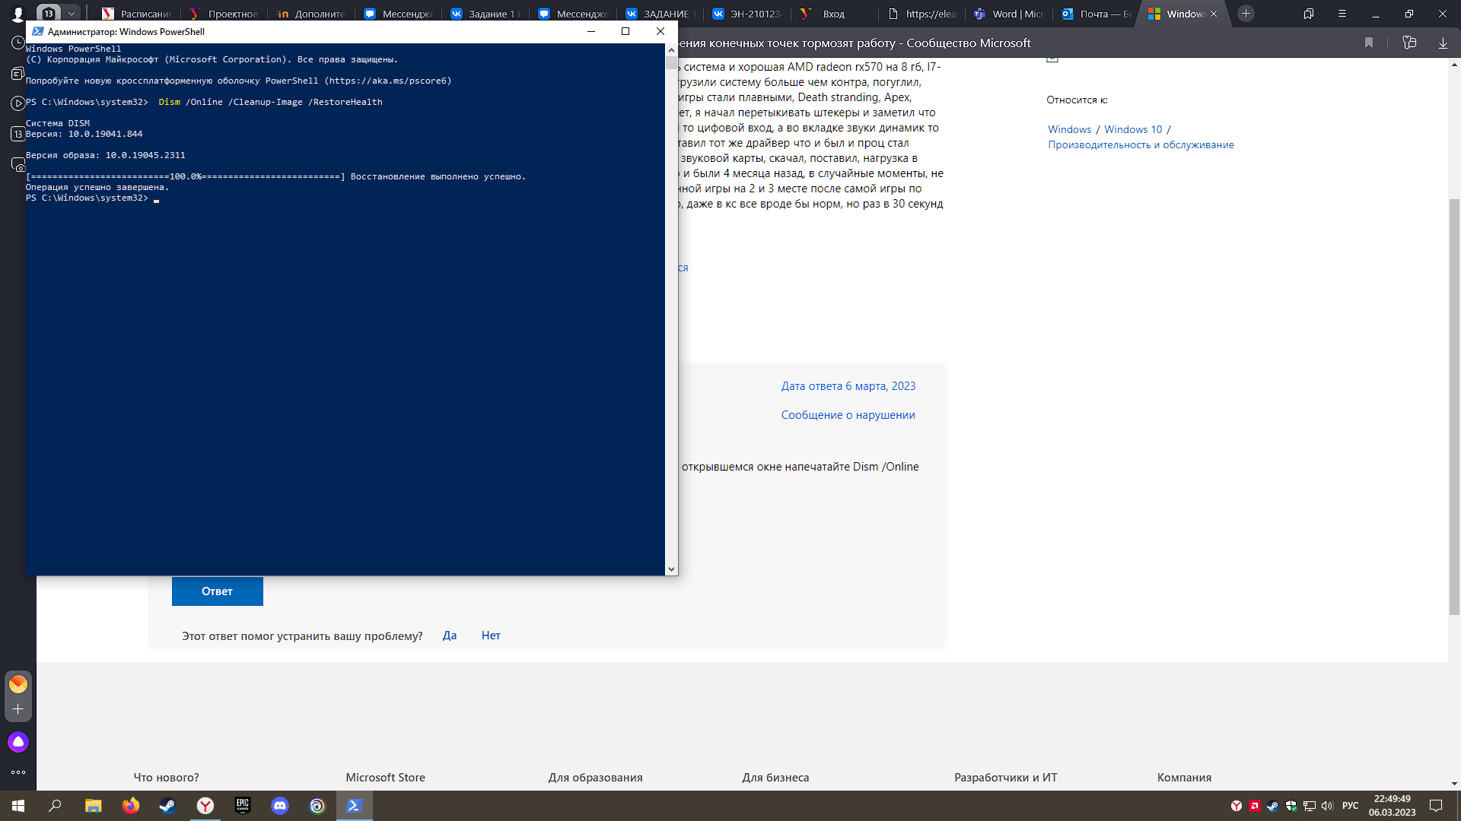This screenshot has width=1461, height=821.
Task: Click PowerShell scrollbar up arrow
Action: pyautogui.click(x=671, y=50)
